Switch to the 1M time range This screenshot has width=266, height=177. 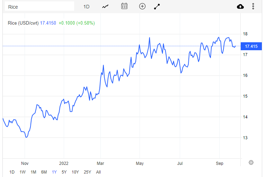click(x=33, y=172)
